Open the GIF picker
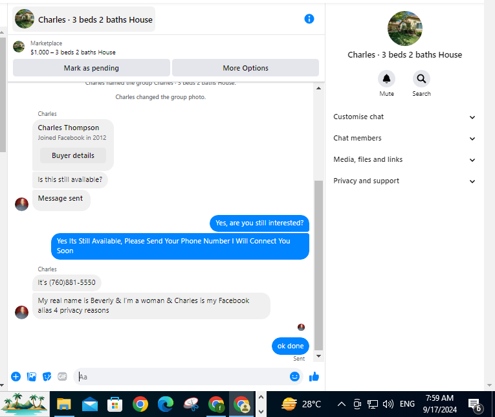 coord(62,377)
